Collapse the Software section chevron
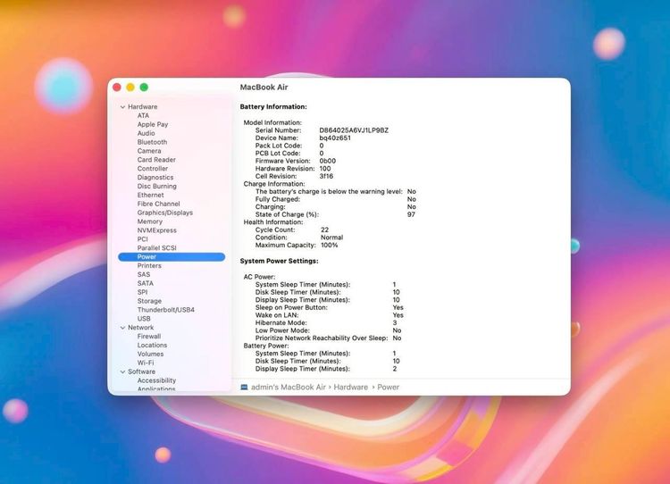 click(122, 372)
